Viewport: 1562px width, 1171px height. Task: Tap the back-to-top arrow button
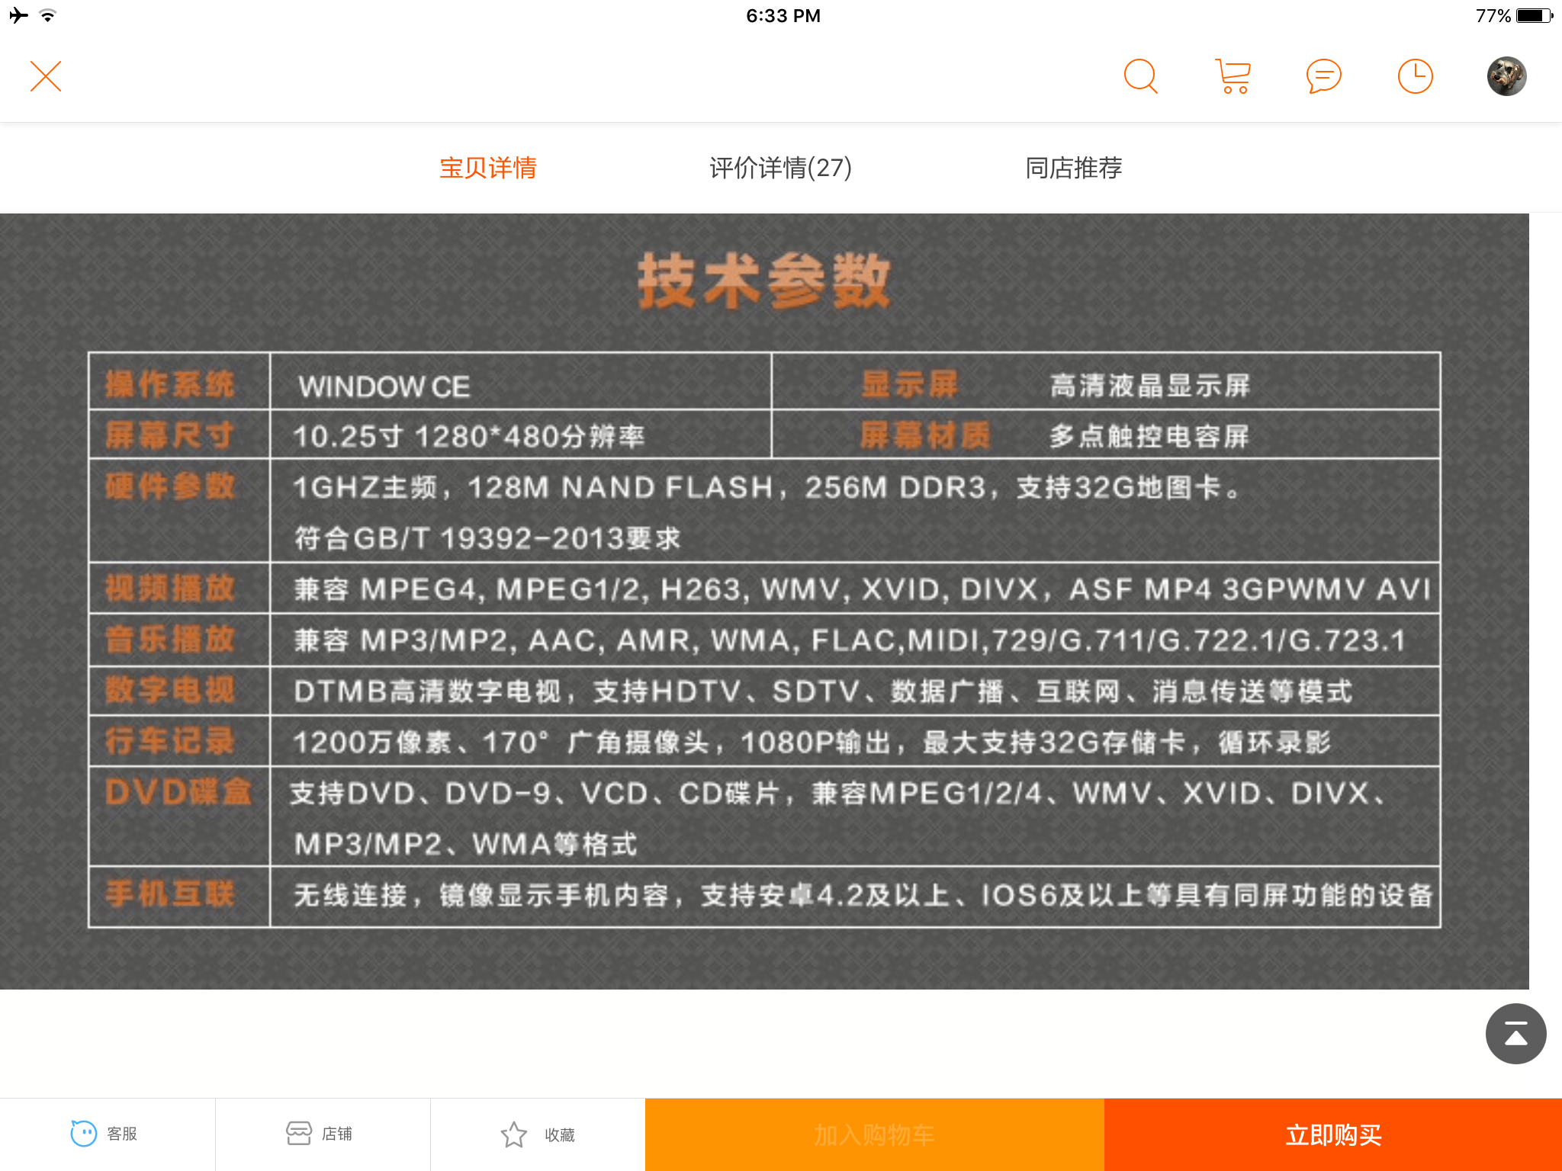pyautogui.click(x=1515, y=1034)
